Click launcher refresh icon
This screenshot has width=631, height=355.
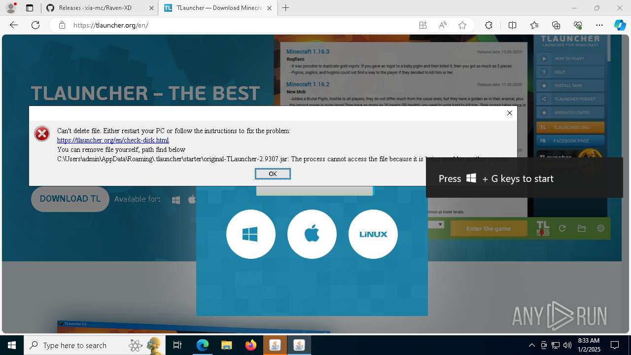coord(562,228)
